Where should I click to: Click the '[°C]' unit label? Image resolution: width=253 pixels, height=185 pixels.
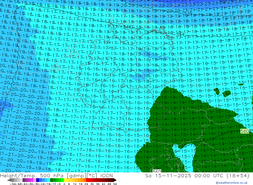[92, 176]
